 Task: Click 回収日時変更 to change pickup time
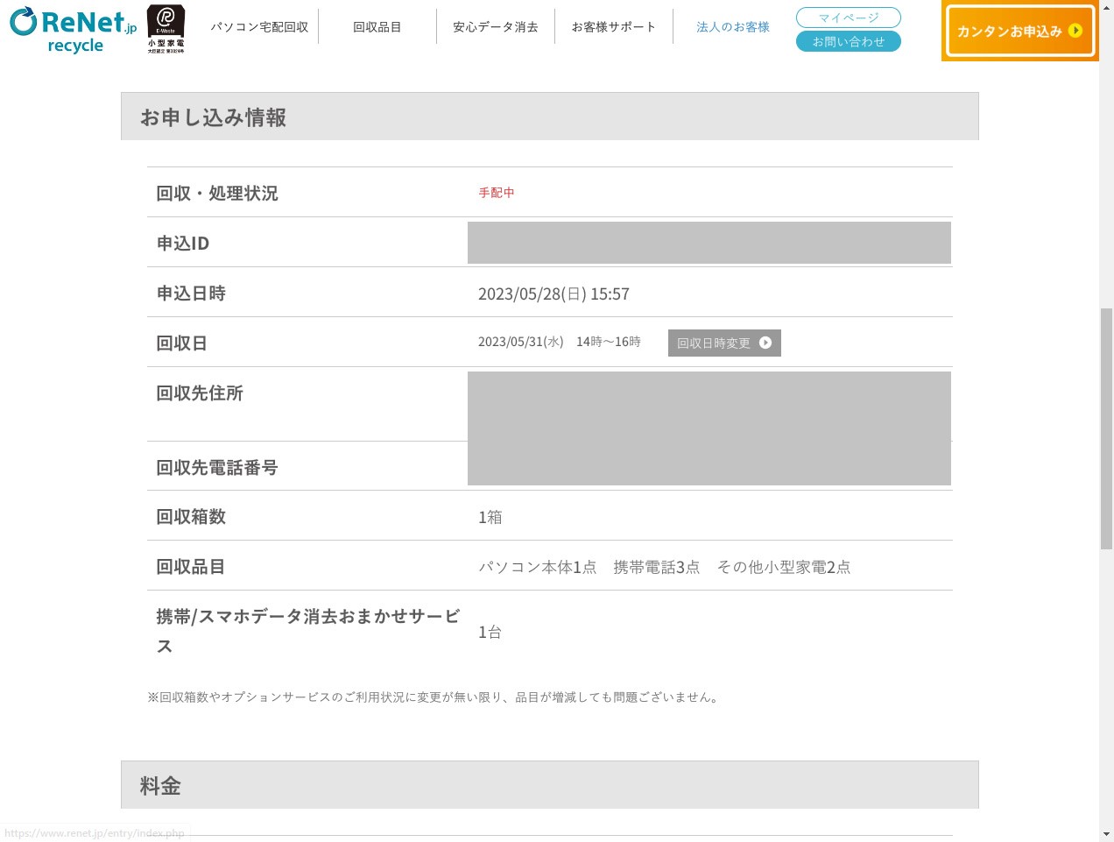click(x=715, y=343)
